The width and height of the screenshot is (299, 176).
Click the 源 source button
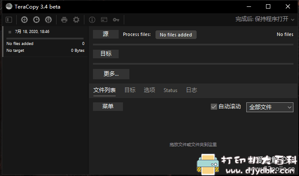pos(106,34)
